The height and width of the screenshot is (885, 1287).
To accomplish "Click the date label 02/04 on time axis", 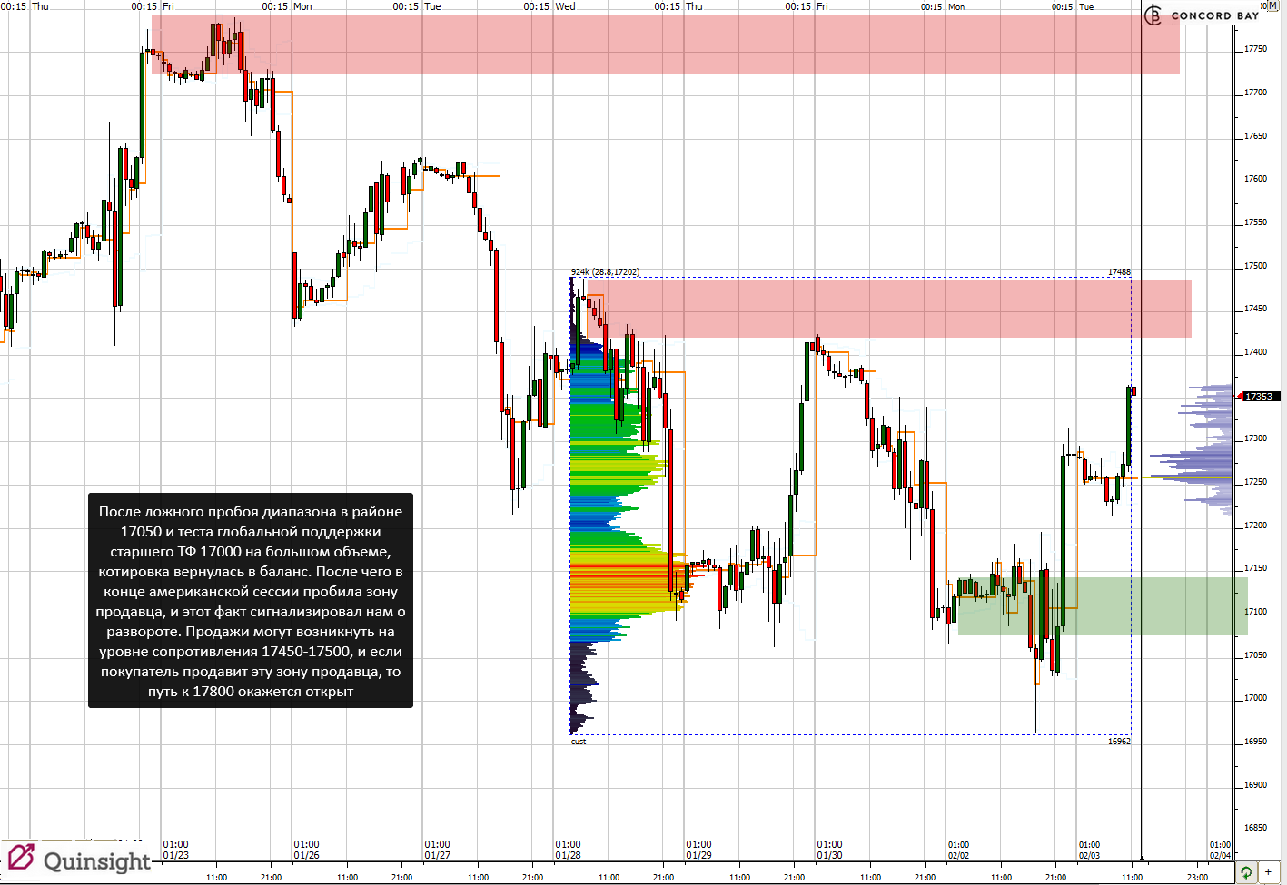I will tap(1220, 855).
